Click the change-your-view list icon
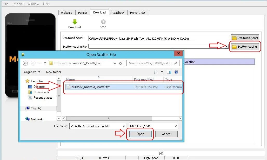The width and height of the screenshot is (267, 160). point(155,72)
